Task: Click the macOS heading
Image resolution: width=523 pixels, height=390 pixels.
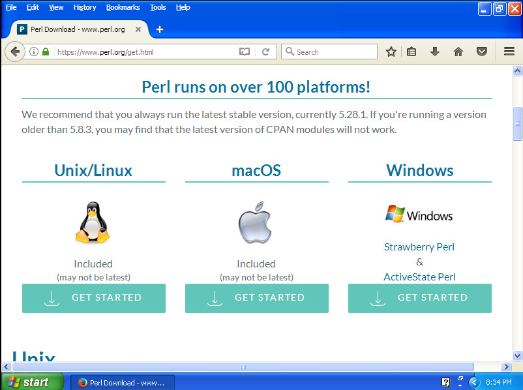Action: [256, 170]
